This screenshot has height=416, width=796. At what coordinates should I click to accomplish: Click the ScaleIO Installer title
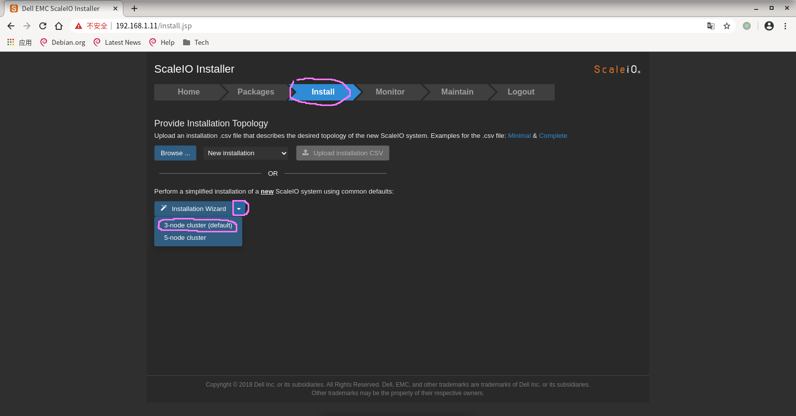point(194,69)
